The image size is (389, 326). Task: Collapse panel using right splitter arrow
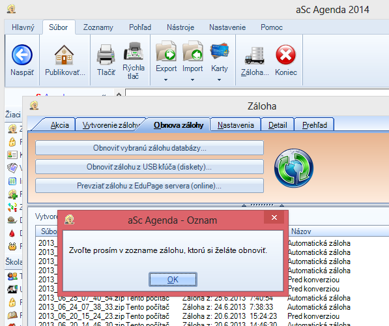click(x=282, y=205)
